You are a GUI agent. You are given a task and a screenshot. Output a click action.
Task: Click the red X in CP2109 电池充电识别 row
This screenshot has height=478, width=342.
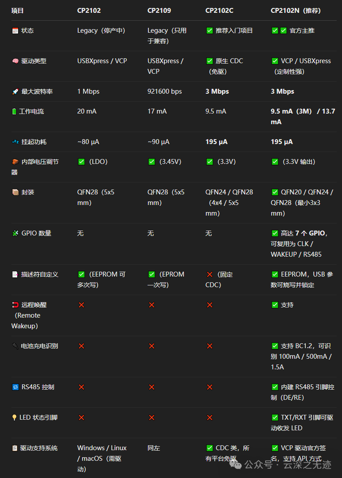point(152,346)
